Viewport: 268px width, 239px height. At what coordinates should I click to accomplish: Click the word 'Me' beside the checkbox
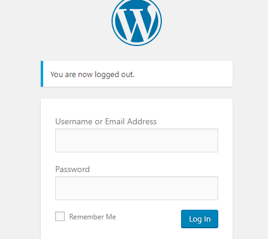coord(111,217)
